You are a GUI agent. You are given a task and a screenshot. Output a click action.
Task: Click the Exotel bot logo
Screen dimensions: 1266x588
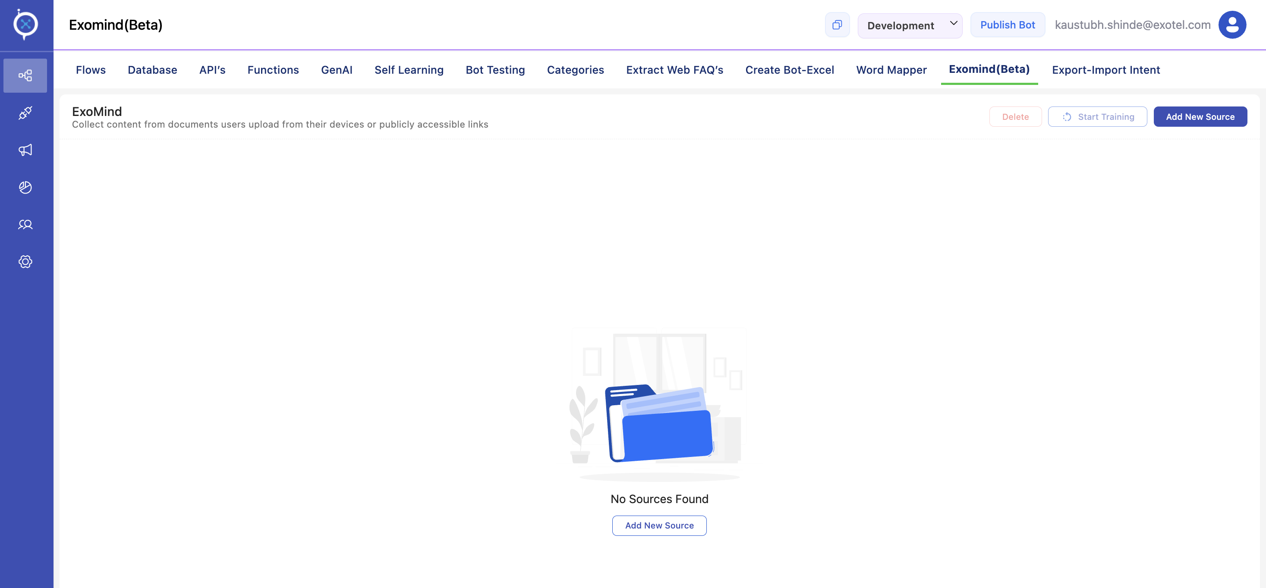click(x=25, y=24)
